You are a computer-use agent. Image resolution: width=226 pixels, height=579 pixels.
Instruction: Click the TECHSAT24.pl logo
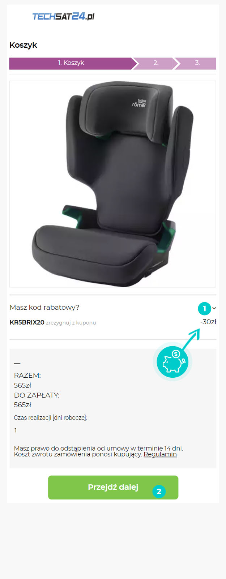(63, 16)
